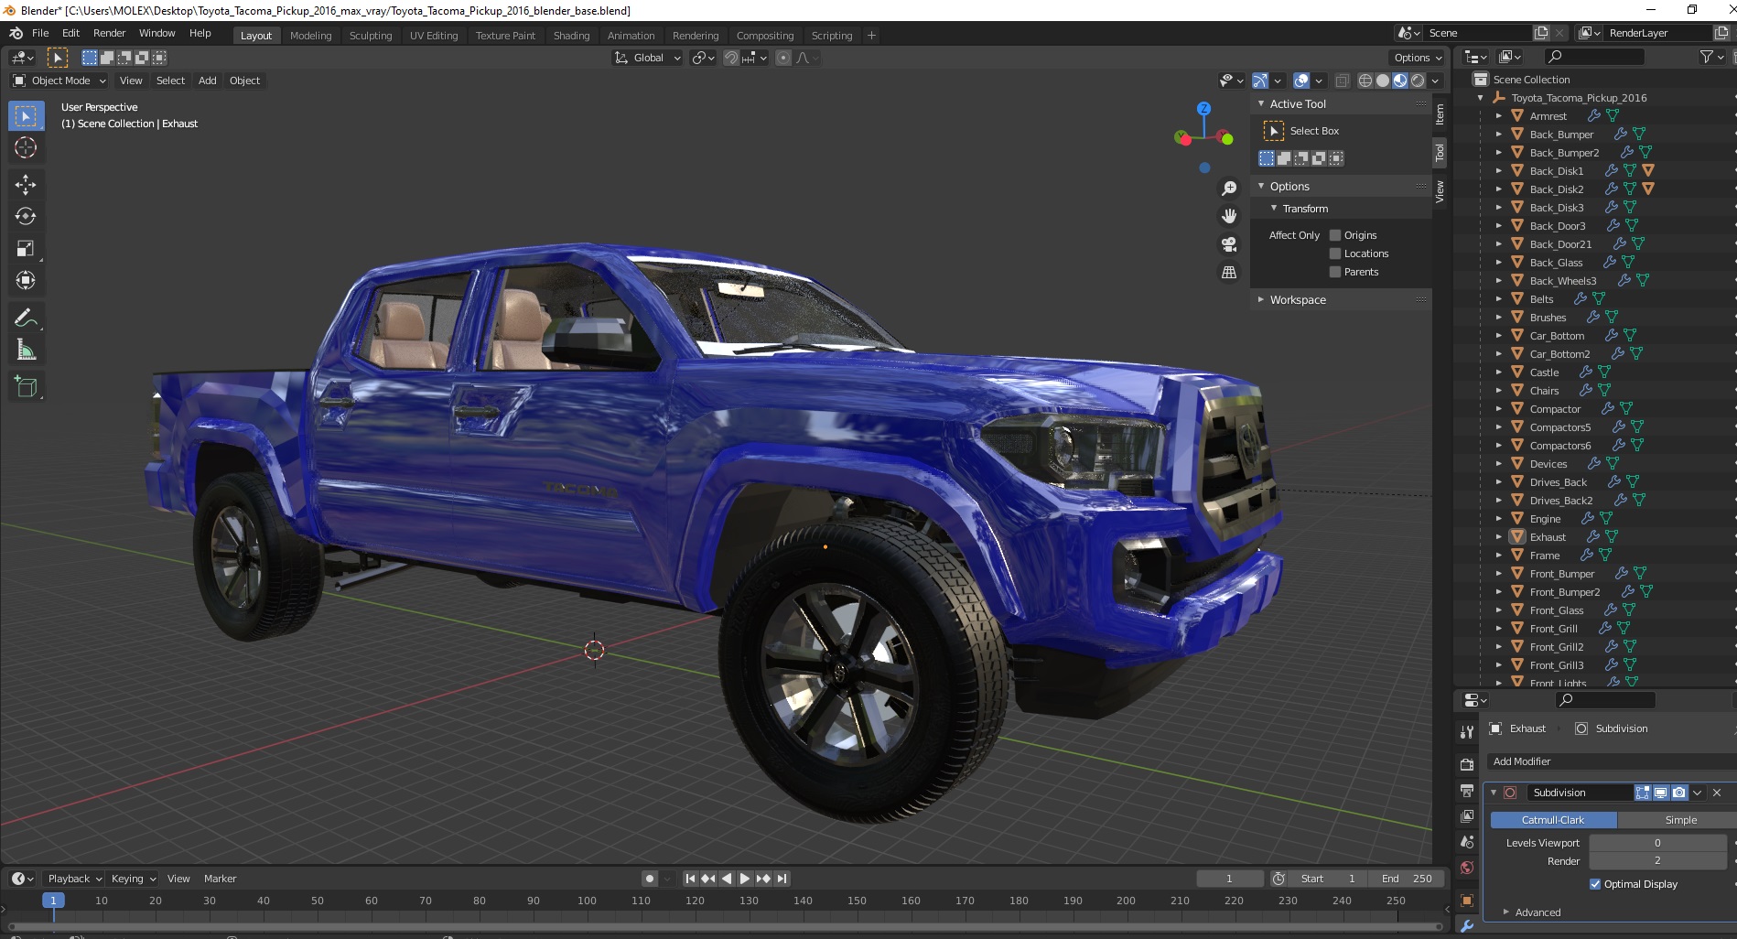This screenshot has height=939, width=1737.
Task: Collapse the Active Tool panel
Action: point(1261,104)
